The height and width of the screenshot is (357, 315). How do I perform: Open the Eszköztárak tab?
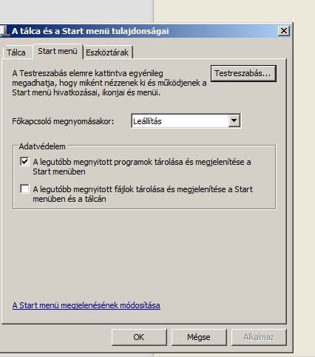pos(107,52)
